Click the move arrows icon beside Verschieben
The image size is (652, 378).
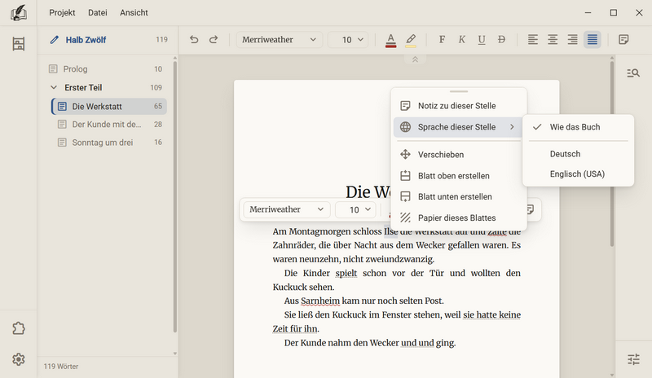click(405, 155)
